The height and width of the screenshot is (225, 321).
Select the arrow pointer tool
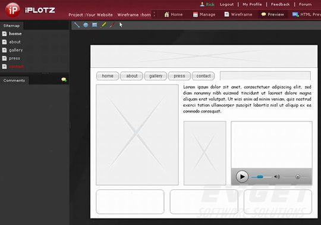pyautogui.click(x=121, y=25)
